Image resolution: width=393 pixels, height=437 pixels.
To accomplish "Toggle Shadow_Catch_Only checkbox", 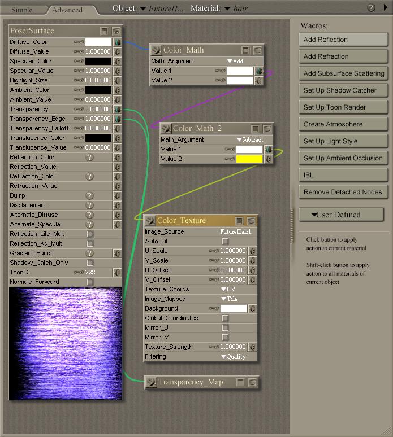I will click(90, 263).
